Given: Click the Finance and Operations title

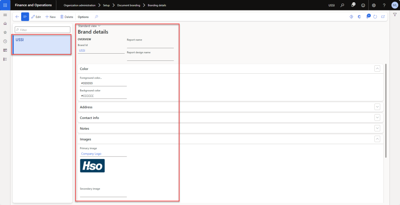Looking at the screenshot, I should point(33,5).
